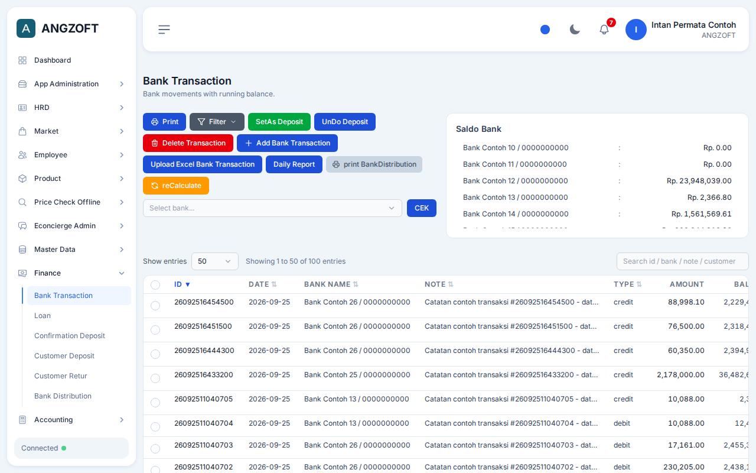
Task: Open Loan submenu item
Action: [79, 316]
